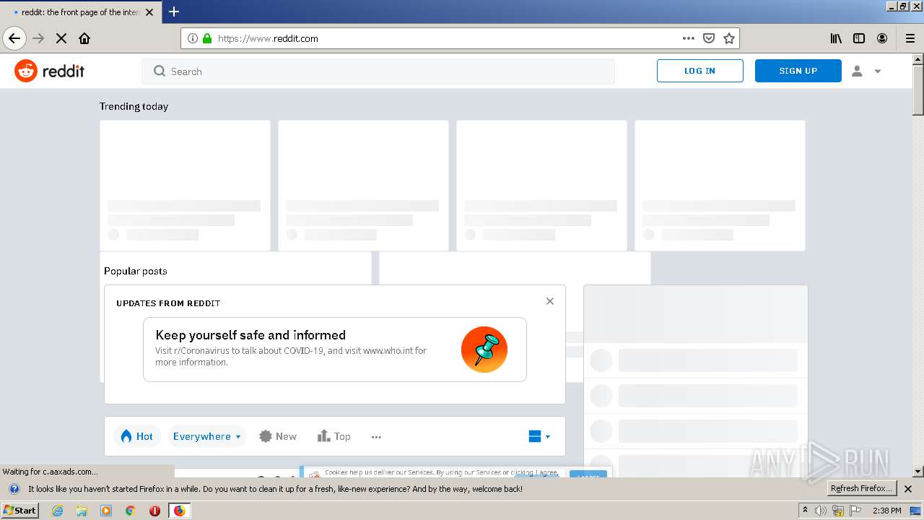Open the Firefox library icon
Image resolution: width=924 pixels, height=520 pixels.
[x=836, y=38]
